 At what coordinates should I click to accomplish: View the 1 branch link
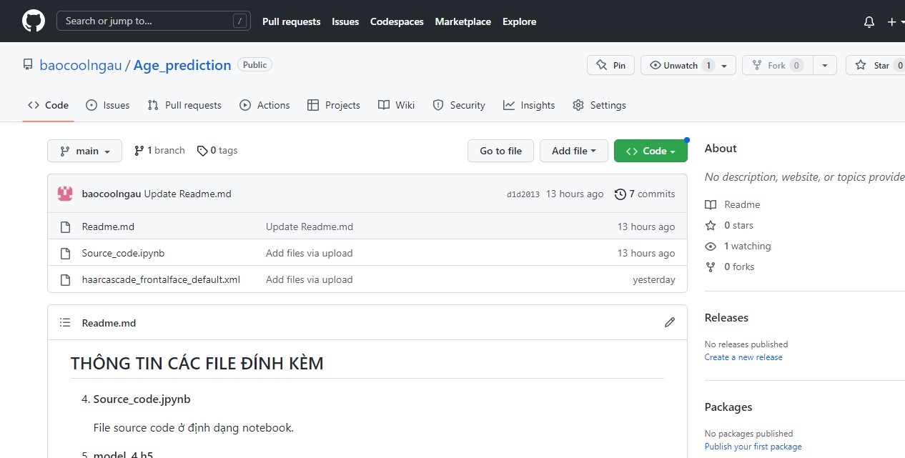coord(159,151)
